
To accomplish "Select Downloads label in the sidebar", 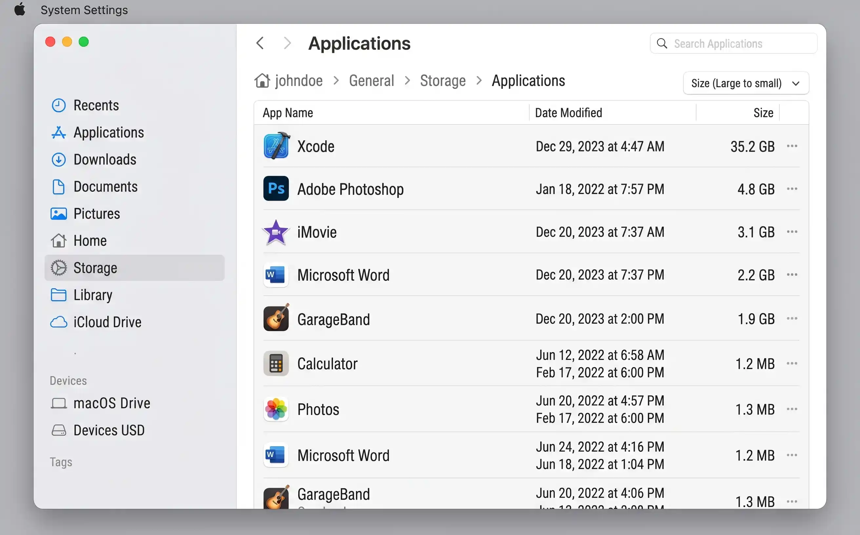I will click(105, 160).
